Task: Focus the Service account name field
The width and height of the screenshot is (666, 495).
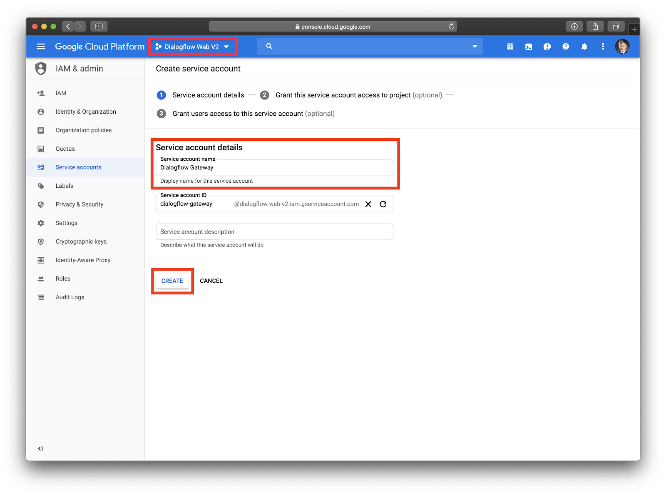Action: tap(274, 168)
